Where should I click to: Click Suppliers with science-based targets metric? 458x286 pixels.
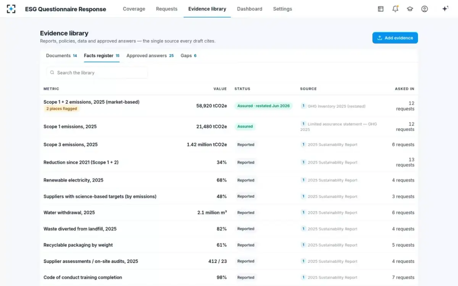[x=100, y=196]
